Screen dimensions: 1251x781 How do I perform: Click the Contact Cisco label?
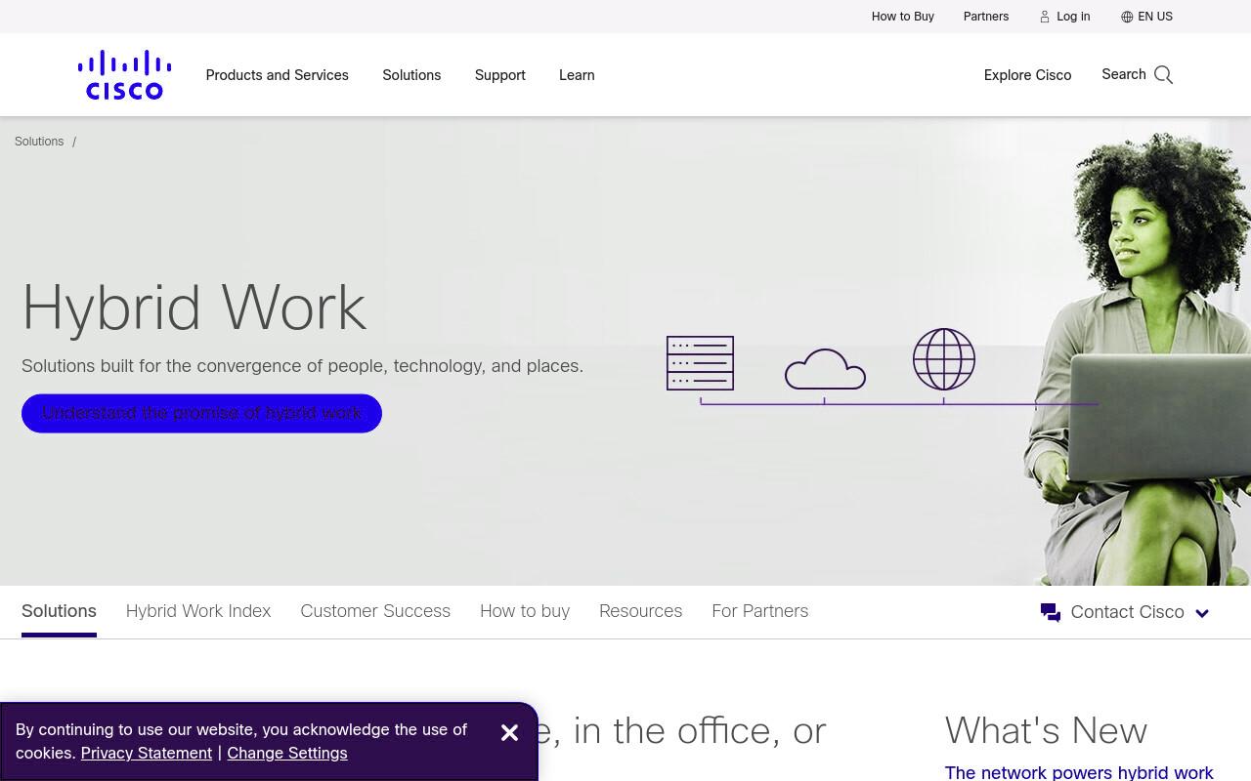pyautogui.click(x=1127, y=612)
